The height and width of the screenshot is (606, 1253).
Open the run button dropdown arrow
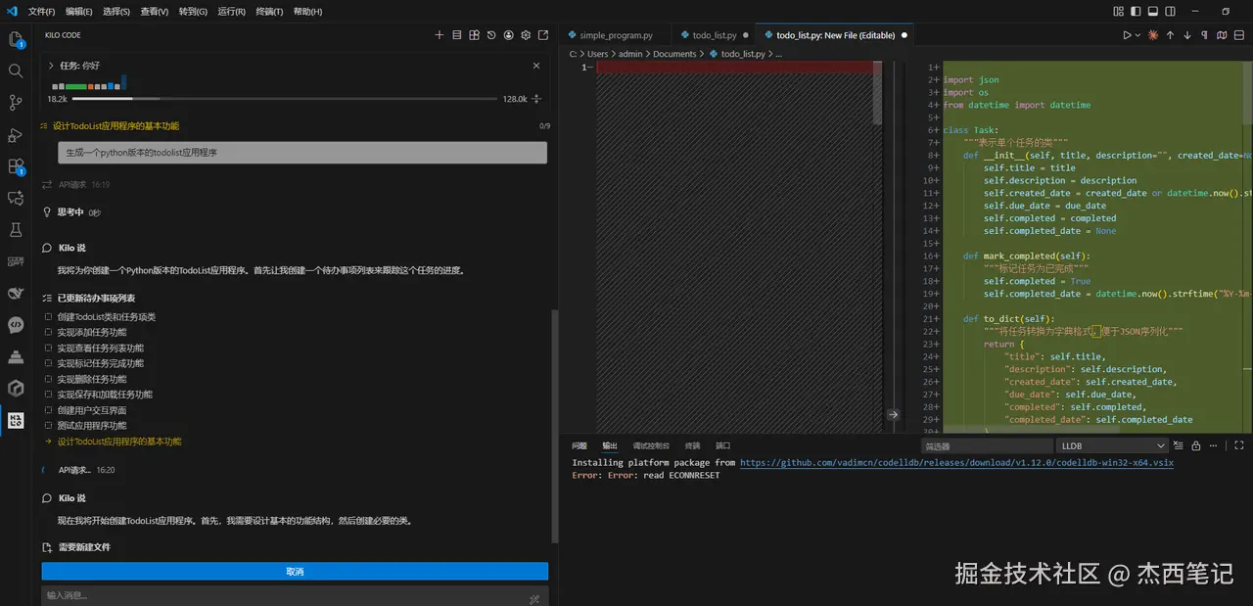pos(1137,35)
